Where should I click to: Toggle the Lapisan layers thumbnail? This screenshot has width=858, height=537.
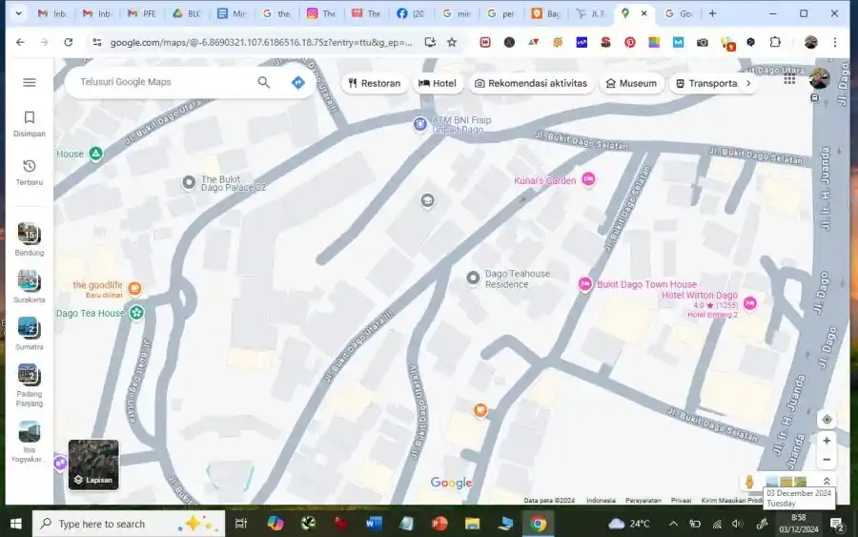pyautogui.click(x=93, y=465)
